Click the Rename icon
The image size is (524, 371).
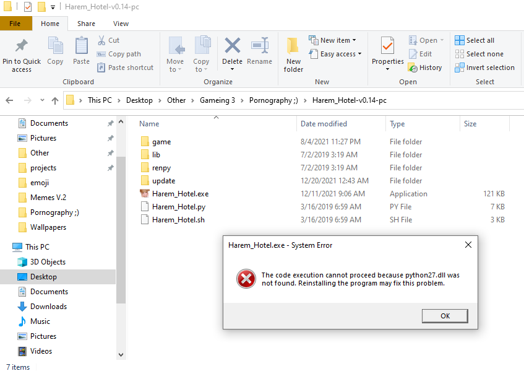(260, 45)
